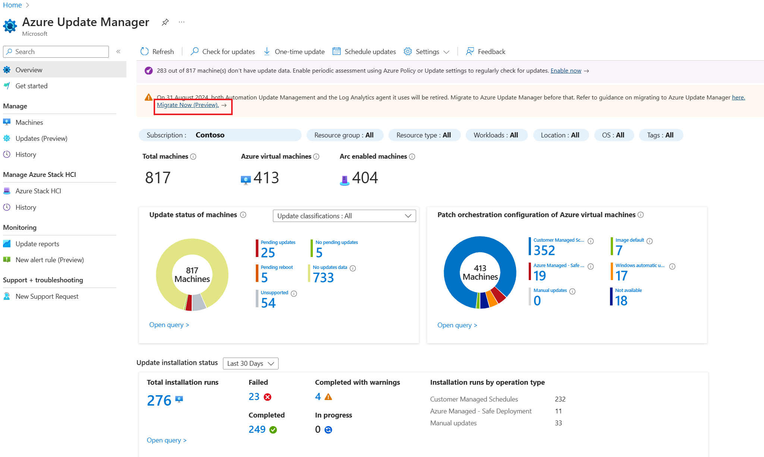Pin Azure Update Manager using the pin icon
Screen dimensions: 764x457
[x=165, y=22]
